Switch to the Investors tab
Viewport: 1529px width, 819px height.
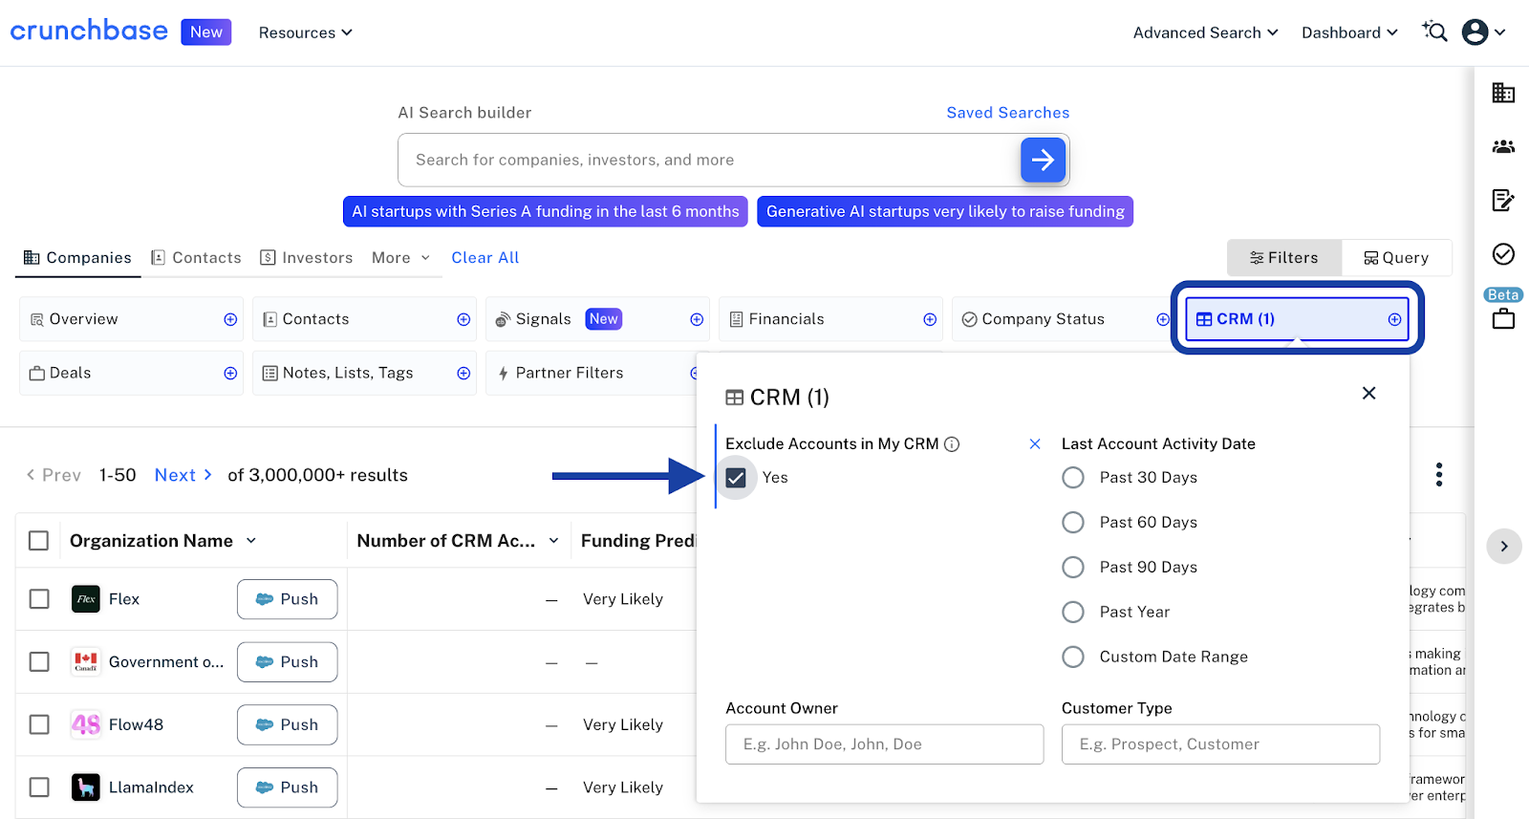point(307,258)
